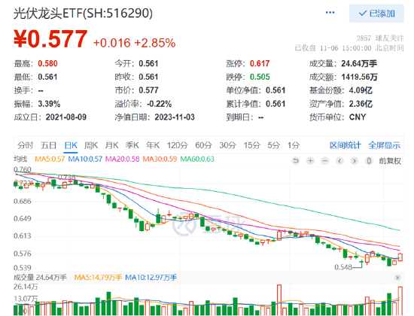Image resolution: width=414 pixels, height=316 pixels.
Task: Click the 资产净值 value 2.36亿
Action: pos(361,104)
